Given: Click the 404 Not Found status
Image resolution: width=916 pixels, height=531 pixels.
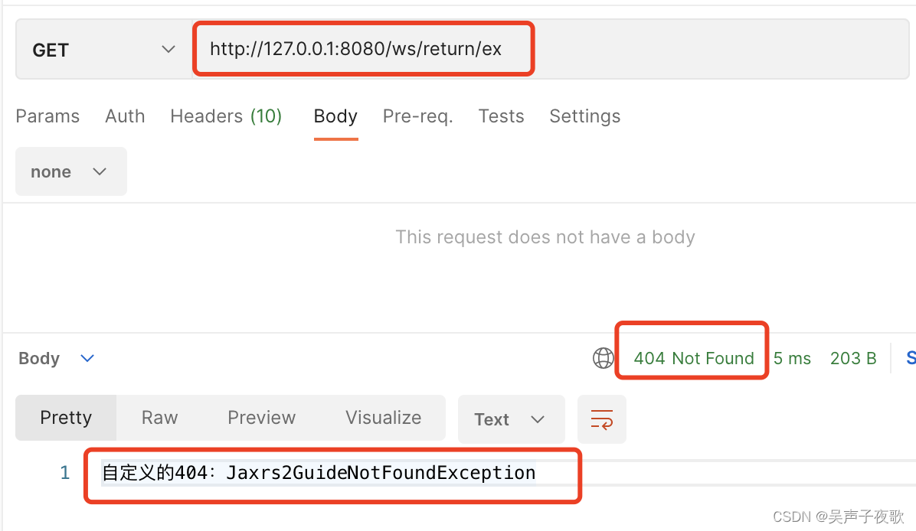Looking at the screenshot, I should [693, 357].
